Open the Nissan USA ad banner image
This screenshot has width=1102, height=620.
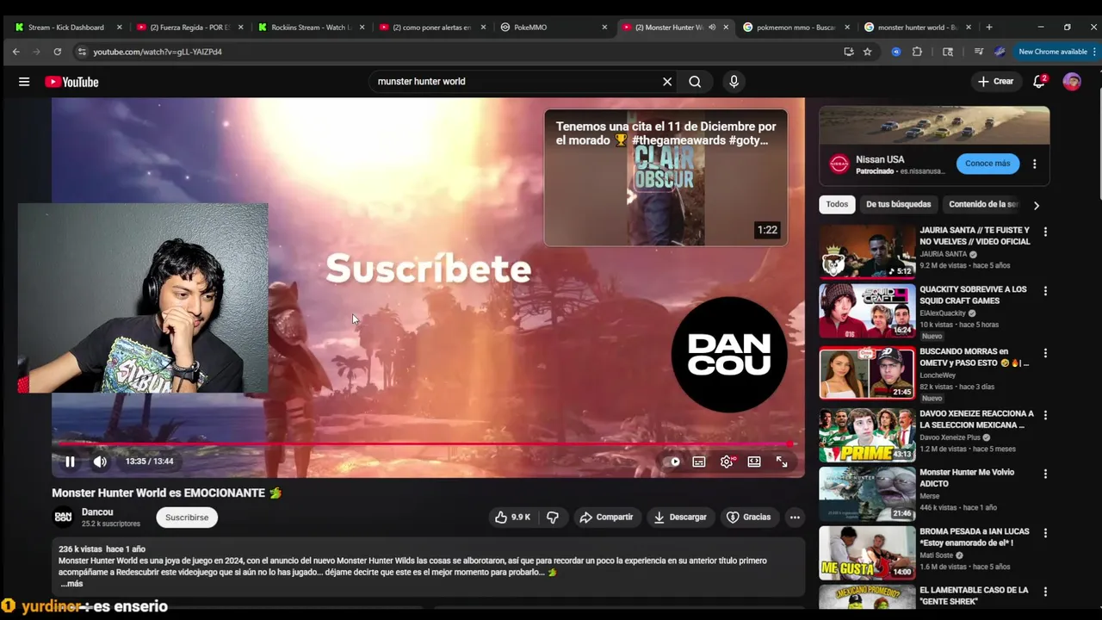pyautogui.click(x=934, y=126)
